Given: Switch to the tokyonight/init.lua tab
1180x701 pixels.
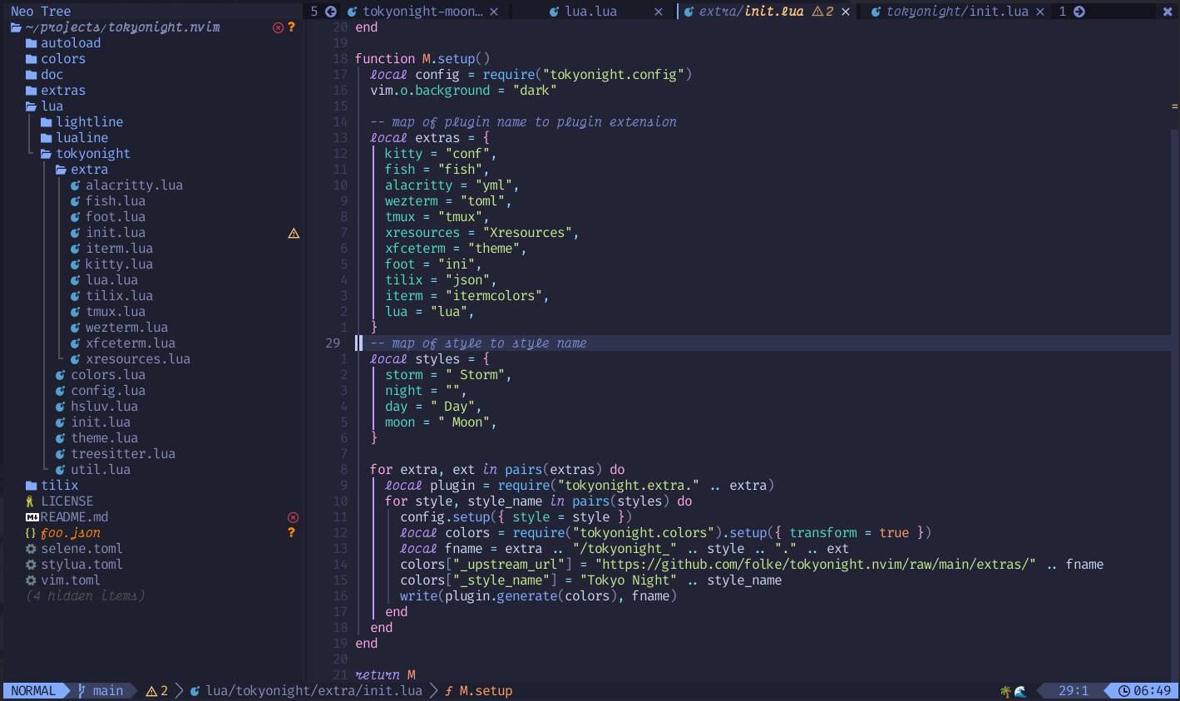Looking at the screenshot, I should 956,12.
